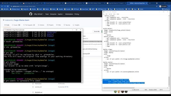
Task: Switch to the Actions tab
Action: 41,25
